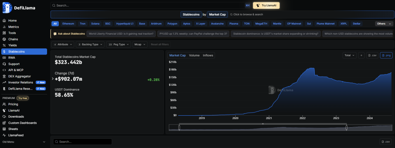Filter by Ethereum chain
395x148 pixels.
click(x=68, y=23)
